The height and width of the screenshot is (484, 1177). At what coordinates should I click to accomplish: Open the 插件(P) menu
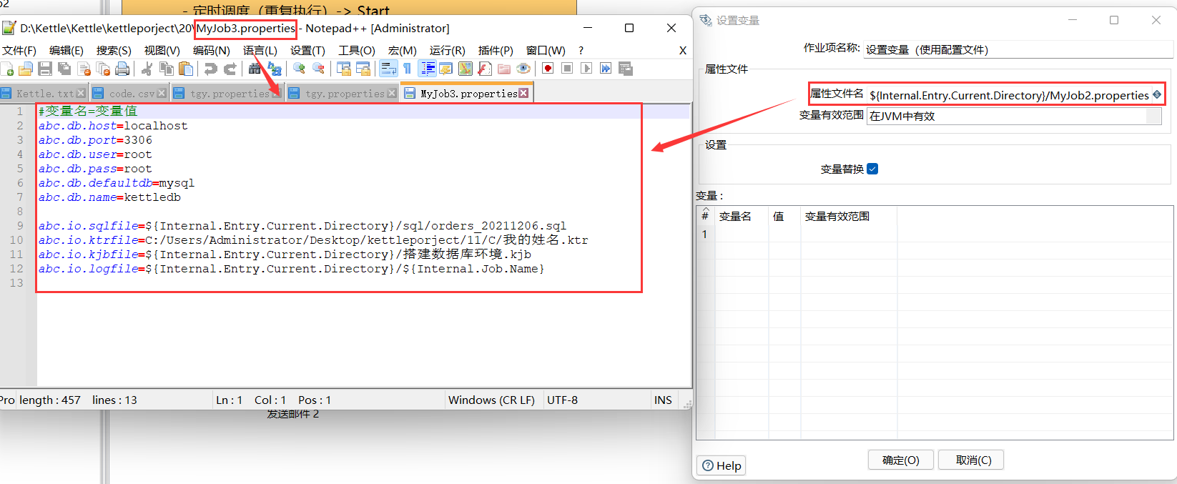tap(496, 51)
